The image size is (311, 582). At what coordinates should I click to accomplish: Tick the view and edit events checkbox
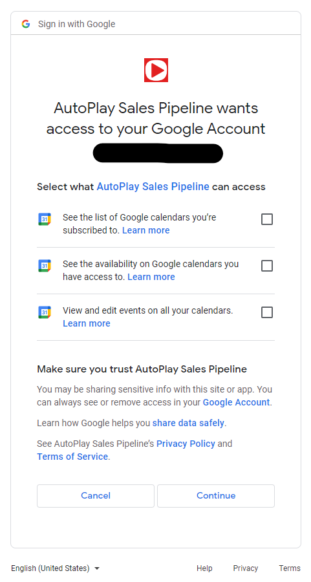[x=267, y=312]
